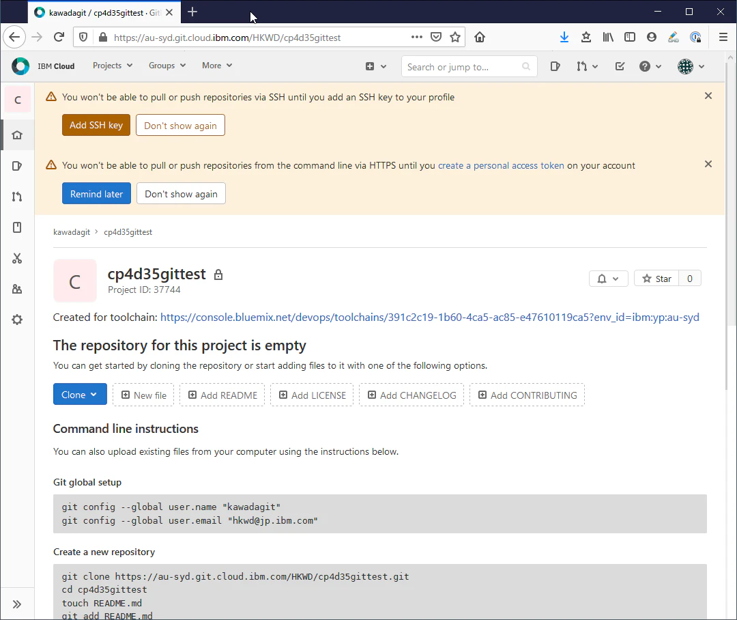737x620 pixels.
Task: Open Members icon in left sidebar
Action: 17,289
